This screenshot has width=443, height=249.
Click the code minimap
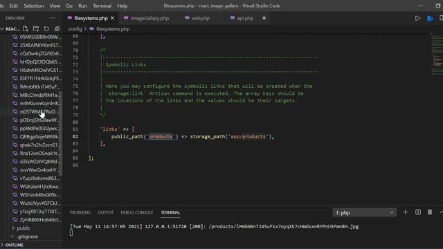click(x=437, y=54)
